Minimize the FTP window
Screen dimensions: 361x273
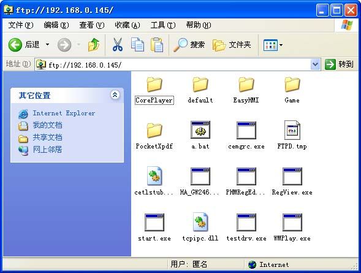pyautogui.click(x=322, y=10)
